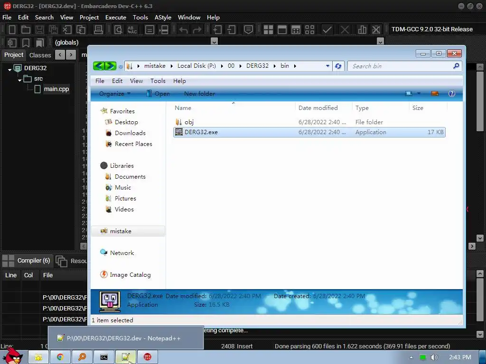
Task: Open the AStyle menu in Dev-C++
Action: [x=163, y=18]
